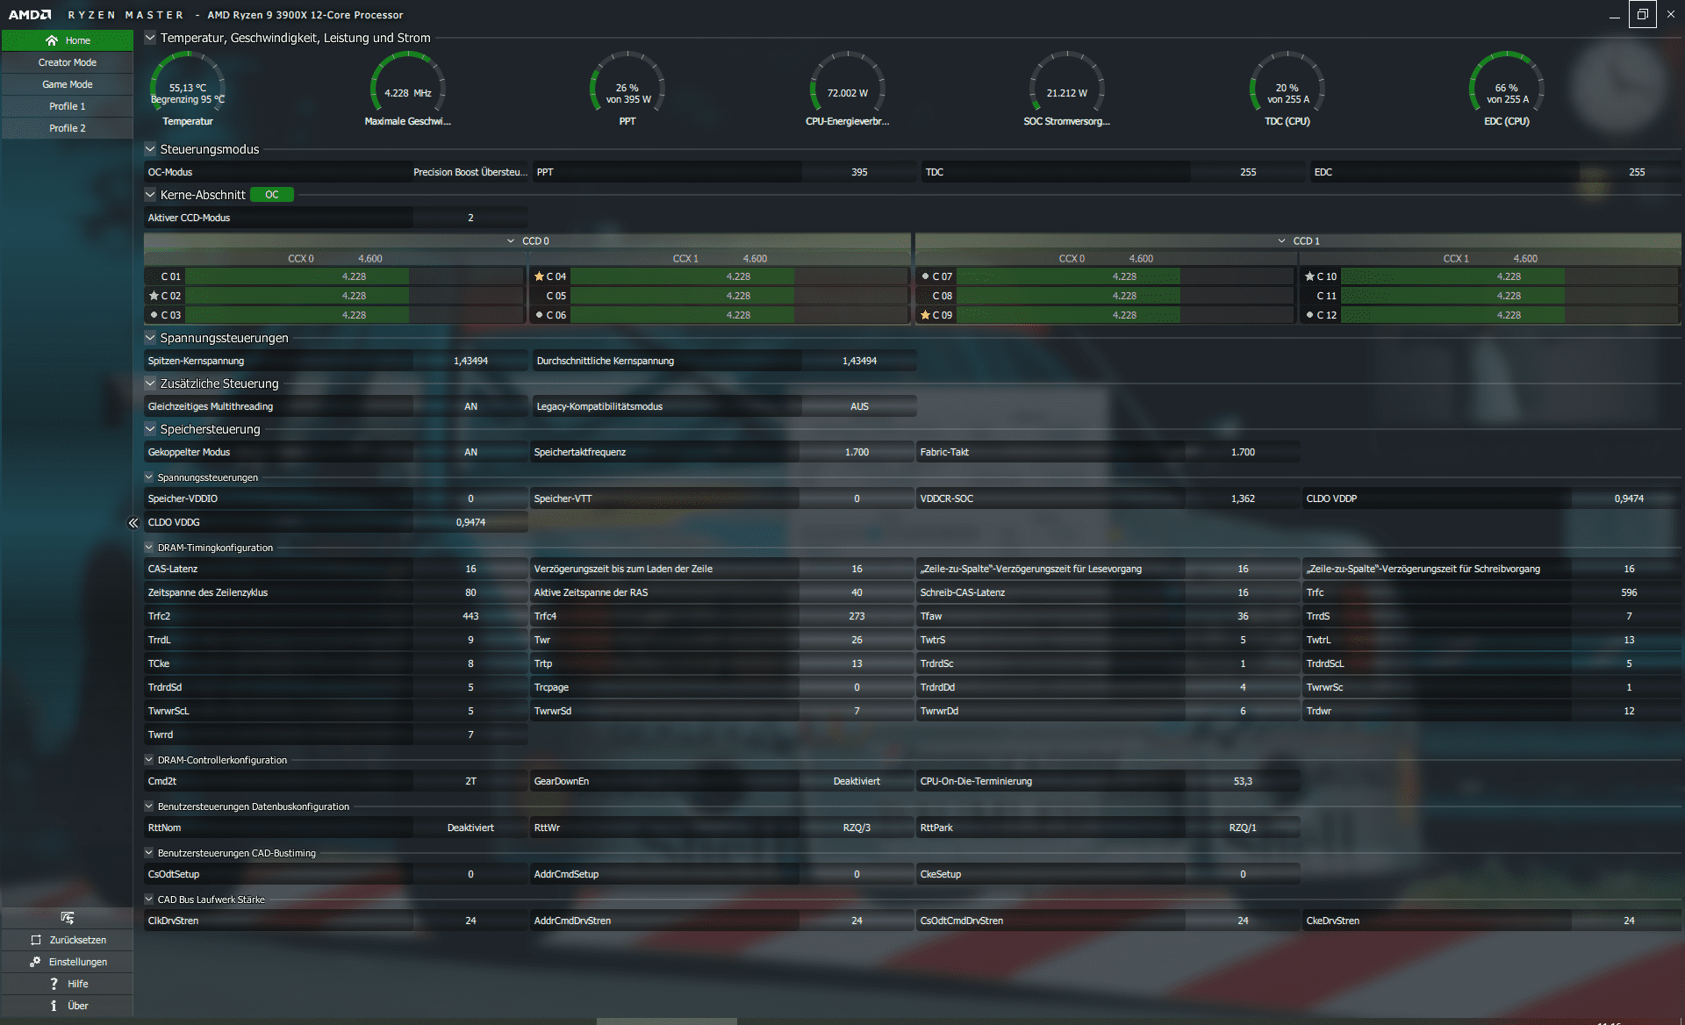Click the dot marker beside C 07
This screenshot has height=1025, width=1685.
point(925,276)
